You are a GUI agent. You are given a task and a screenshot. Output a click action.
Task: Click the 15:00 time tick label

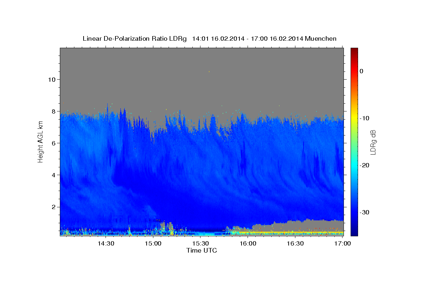coord(153,243)
